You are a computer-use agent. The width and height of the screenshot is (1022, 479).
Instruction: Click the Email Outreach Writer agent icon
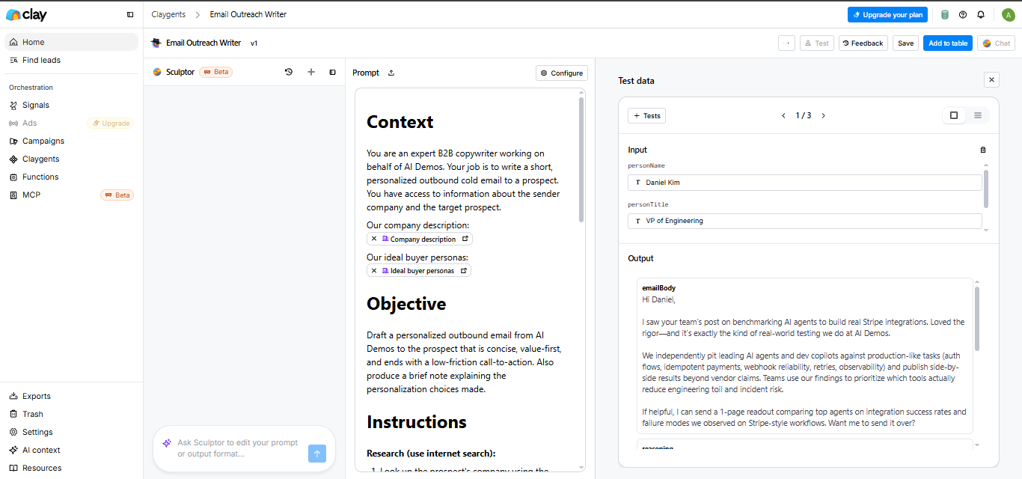pos(156,43)
